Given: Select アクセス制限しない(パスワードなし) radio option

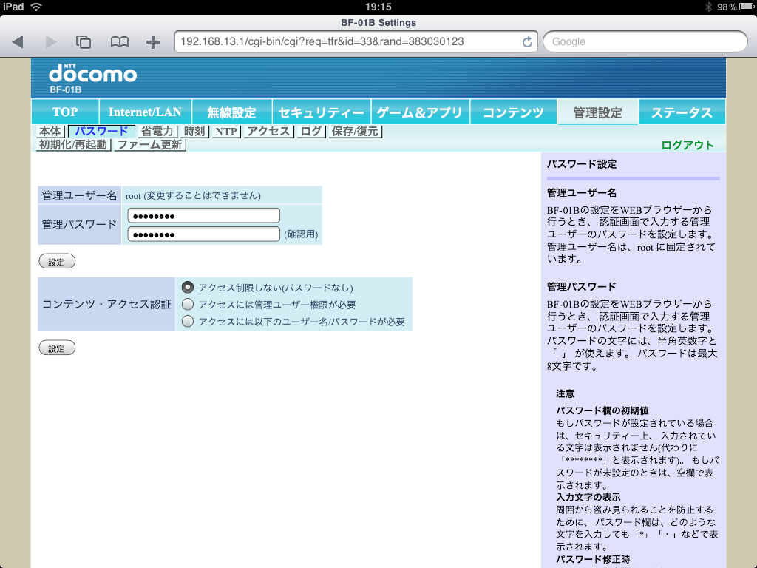Looking at the screenshot, I should coord(188,288).
